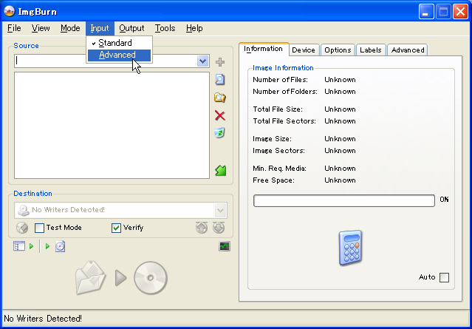The width and height of the screenshot is (472, 329).
Task: Select Standard in the Input menu
Action: (119, 43)
